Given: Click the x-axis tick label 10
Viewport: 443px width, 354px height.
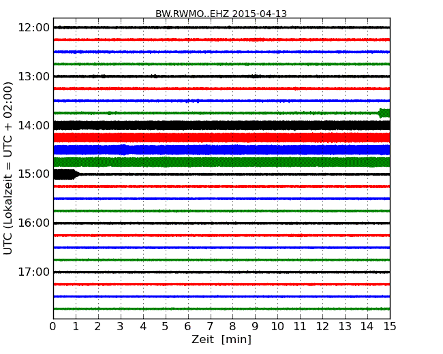Looking at the screenshot, I should click(x=277, y=327).
